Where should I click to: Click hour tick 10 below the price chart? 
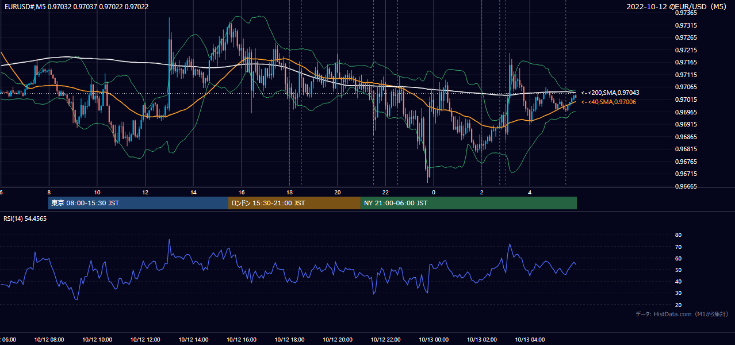pos(97,192)
